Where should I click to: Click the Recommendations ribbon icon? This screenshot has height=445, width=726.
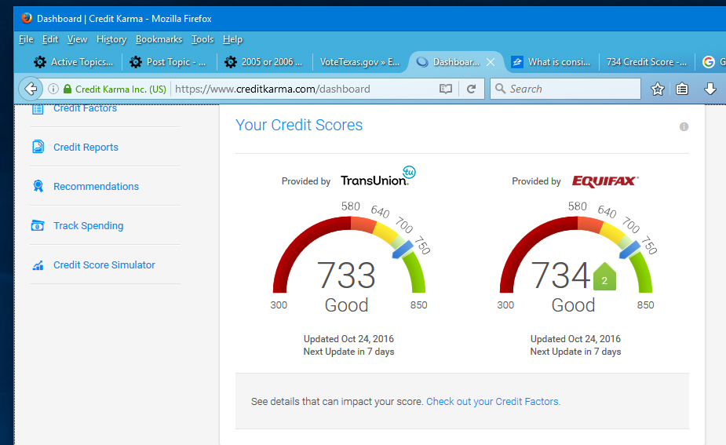38,186
